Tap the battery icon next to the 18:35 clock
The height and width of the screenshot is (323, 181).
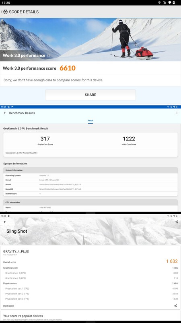(8, 216)
